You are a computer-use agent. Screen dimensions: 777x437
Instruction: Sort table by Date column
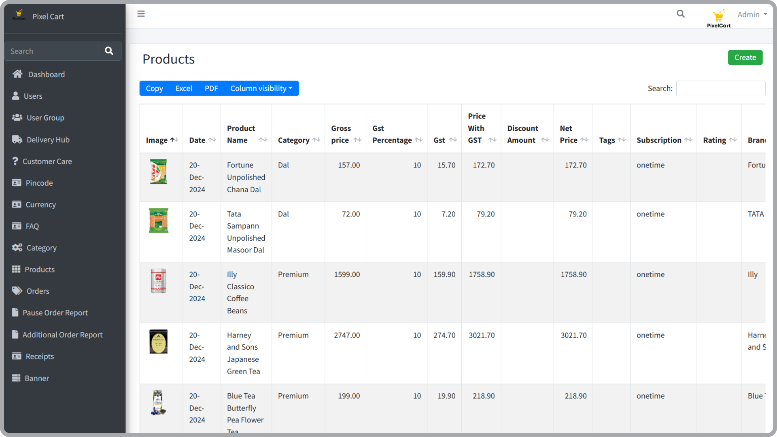[x=212, y=140]
